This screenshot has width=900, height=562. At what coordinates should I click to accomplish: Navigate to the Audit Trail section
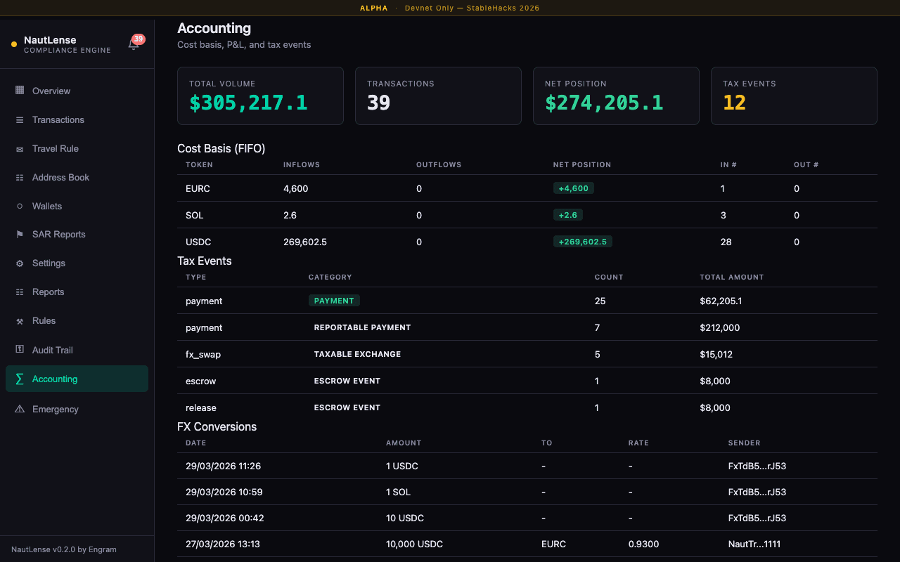(x=52, y=350)
